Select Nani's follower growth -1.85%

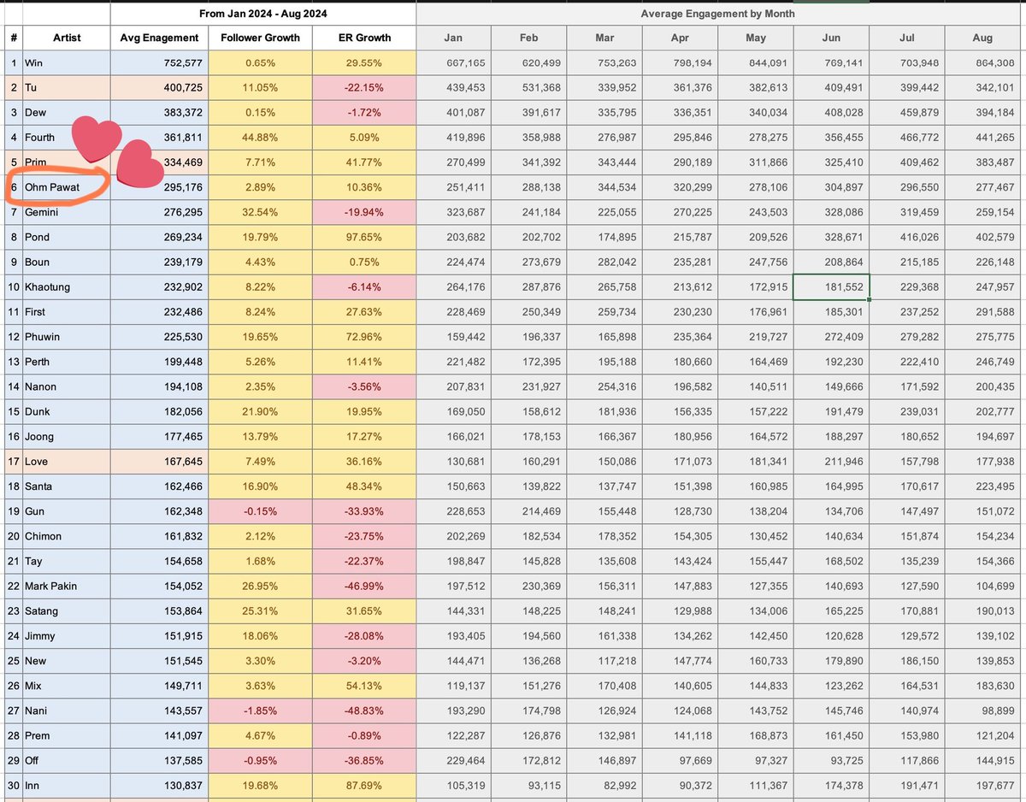(260, 711)
